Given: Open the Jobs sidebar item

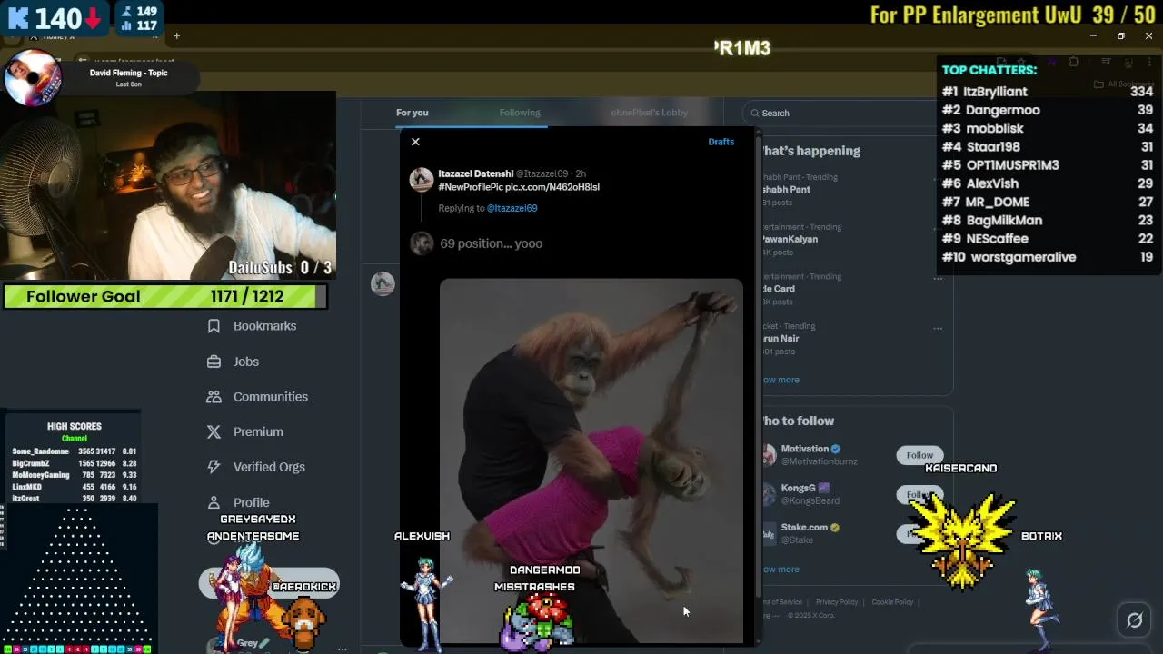Looking at the screenshot, I should click(x=233, y=362).
